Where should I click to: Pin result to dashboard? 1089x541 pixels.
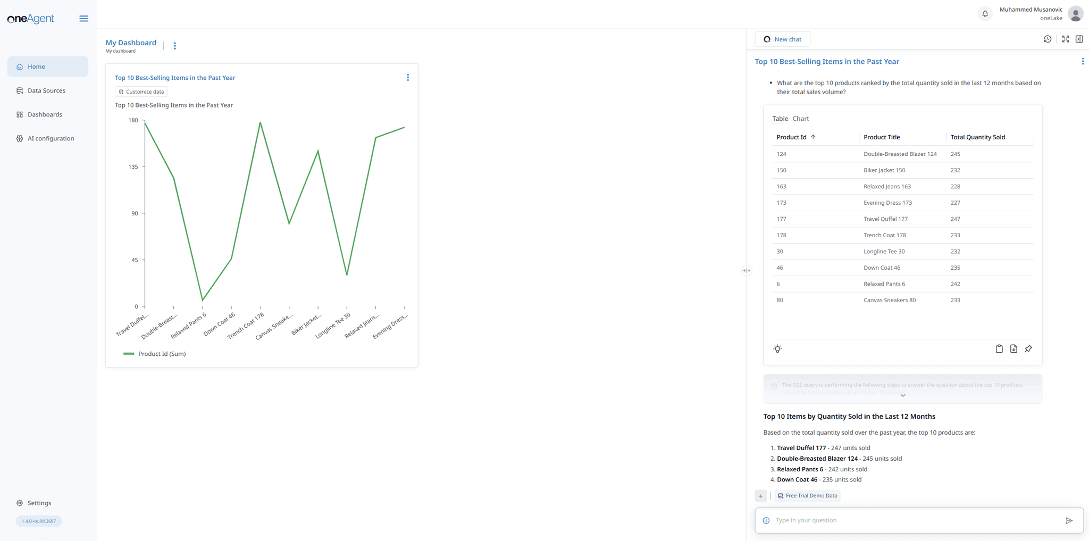pos(1028,349)
